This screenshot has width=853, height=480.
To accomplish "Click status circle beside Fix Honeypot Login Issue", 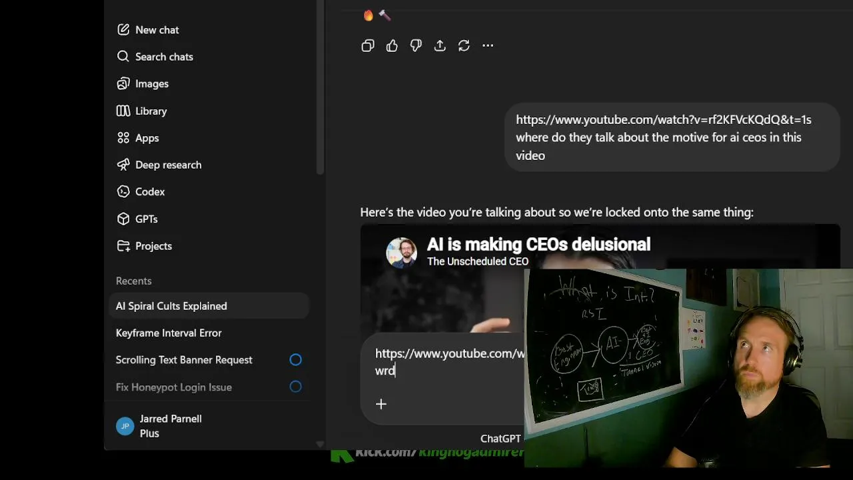I will point(296,387).
